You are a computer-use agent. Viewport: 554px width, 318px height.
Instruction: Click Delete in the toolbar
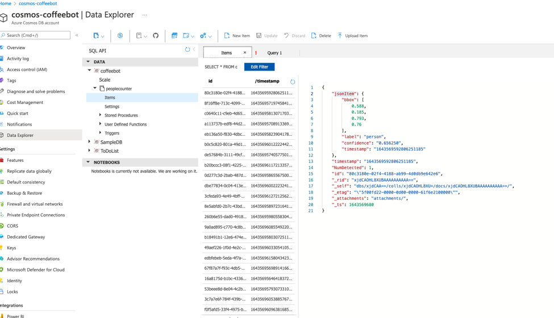321,36
